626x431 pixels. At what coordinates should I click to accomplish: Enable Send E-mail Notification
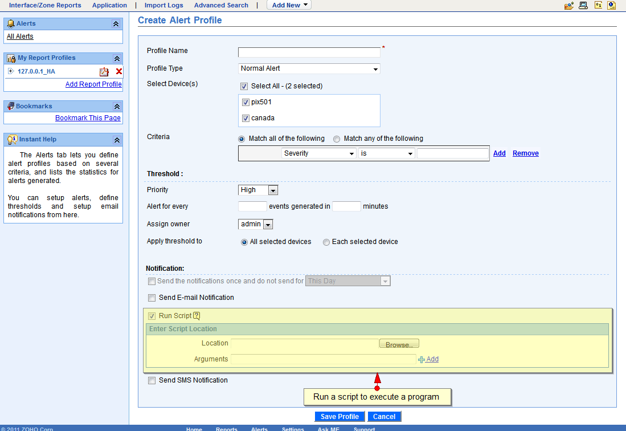pyautogui.click(x=152, y=298)
